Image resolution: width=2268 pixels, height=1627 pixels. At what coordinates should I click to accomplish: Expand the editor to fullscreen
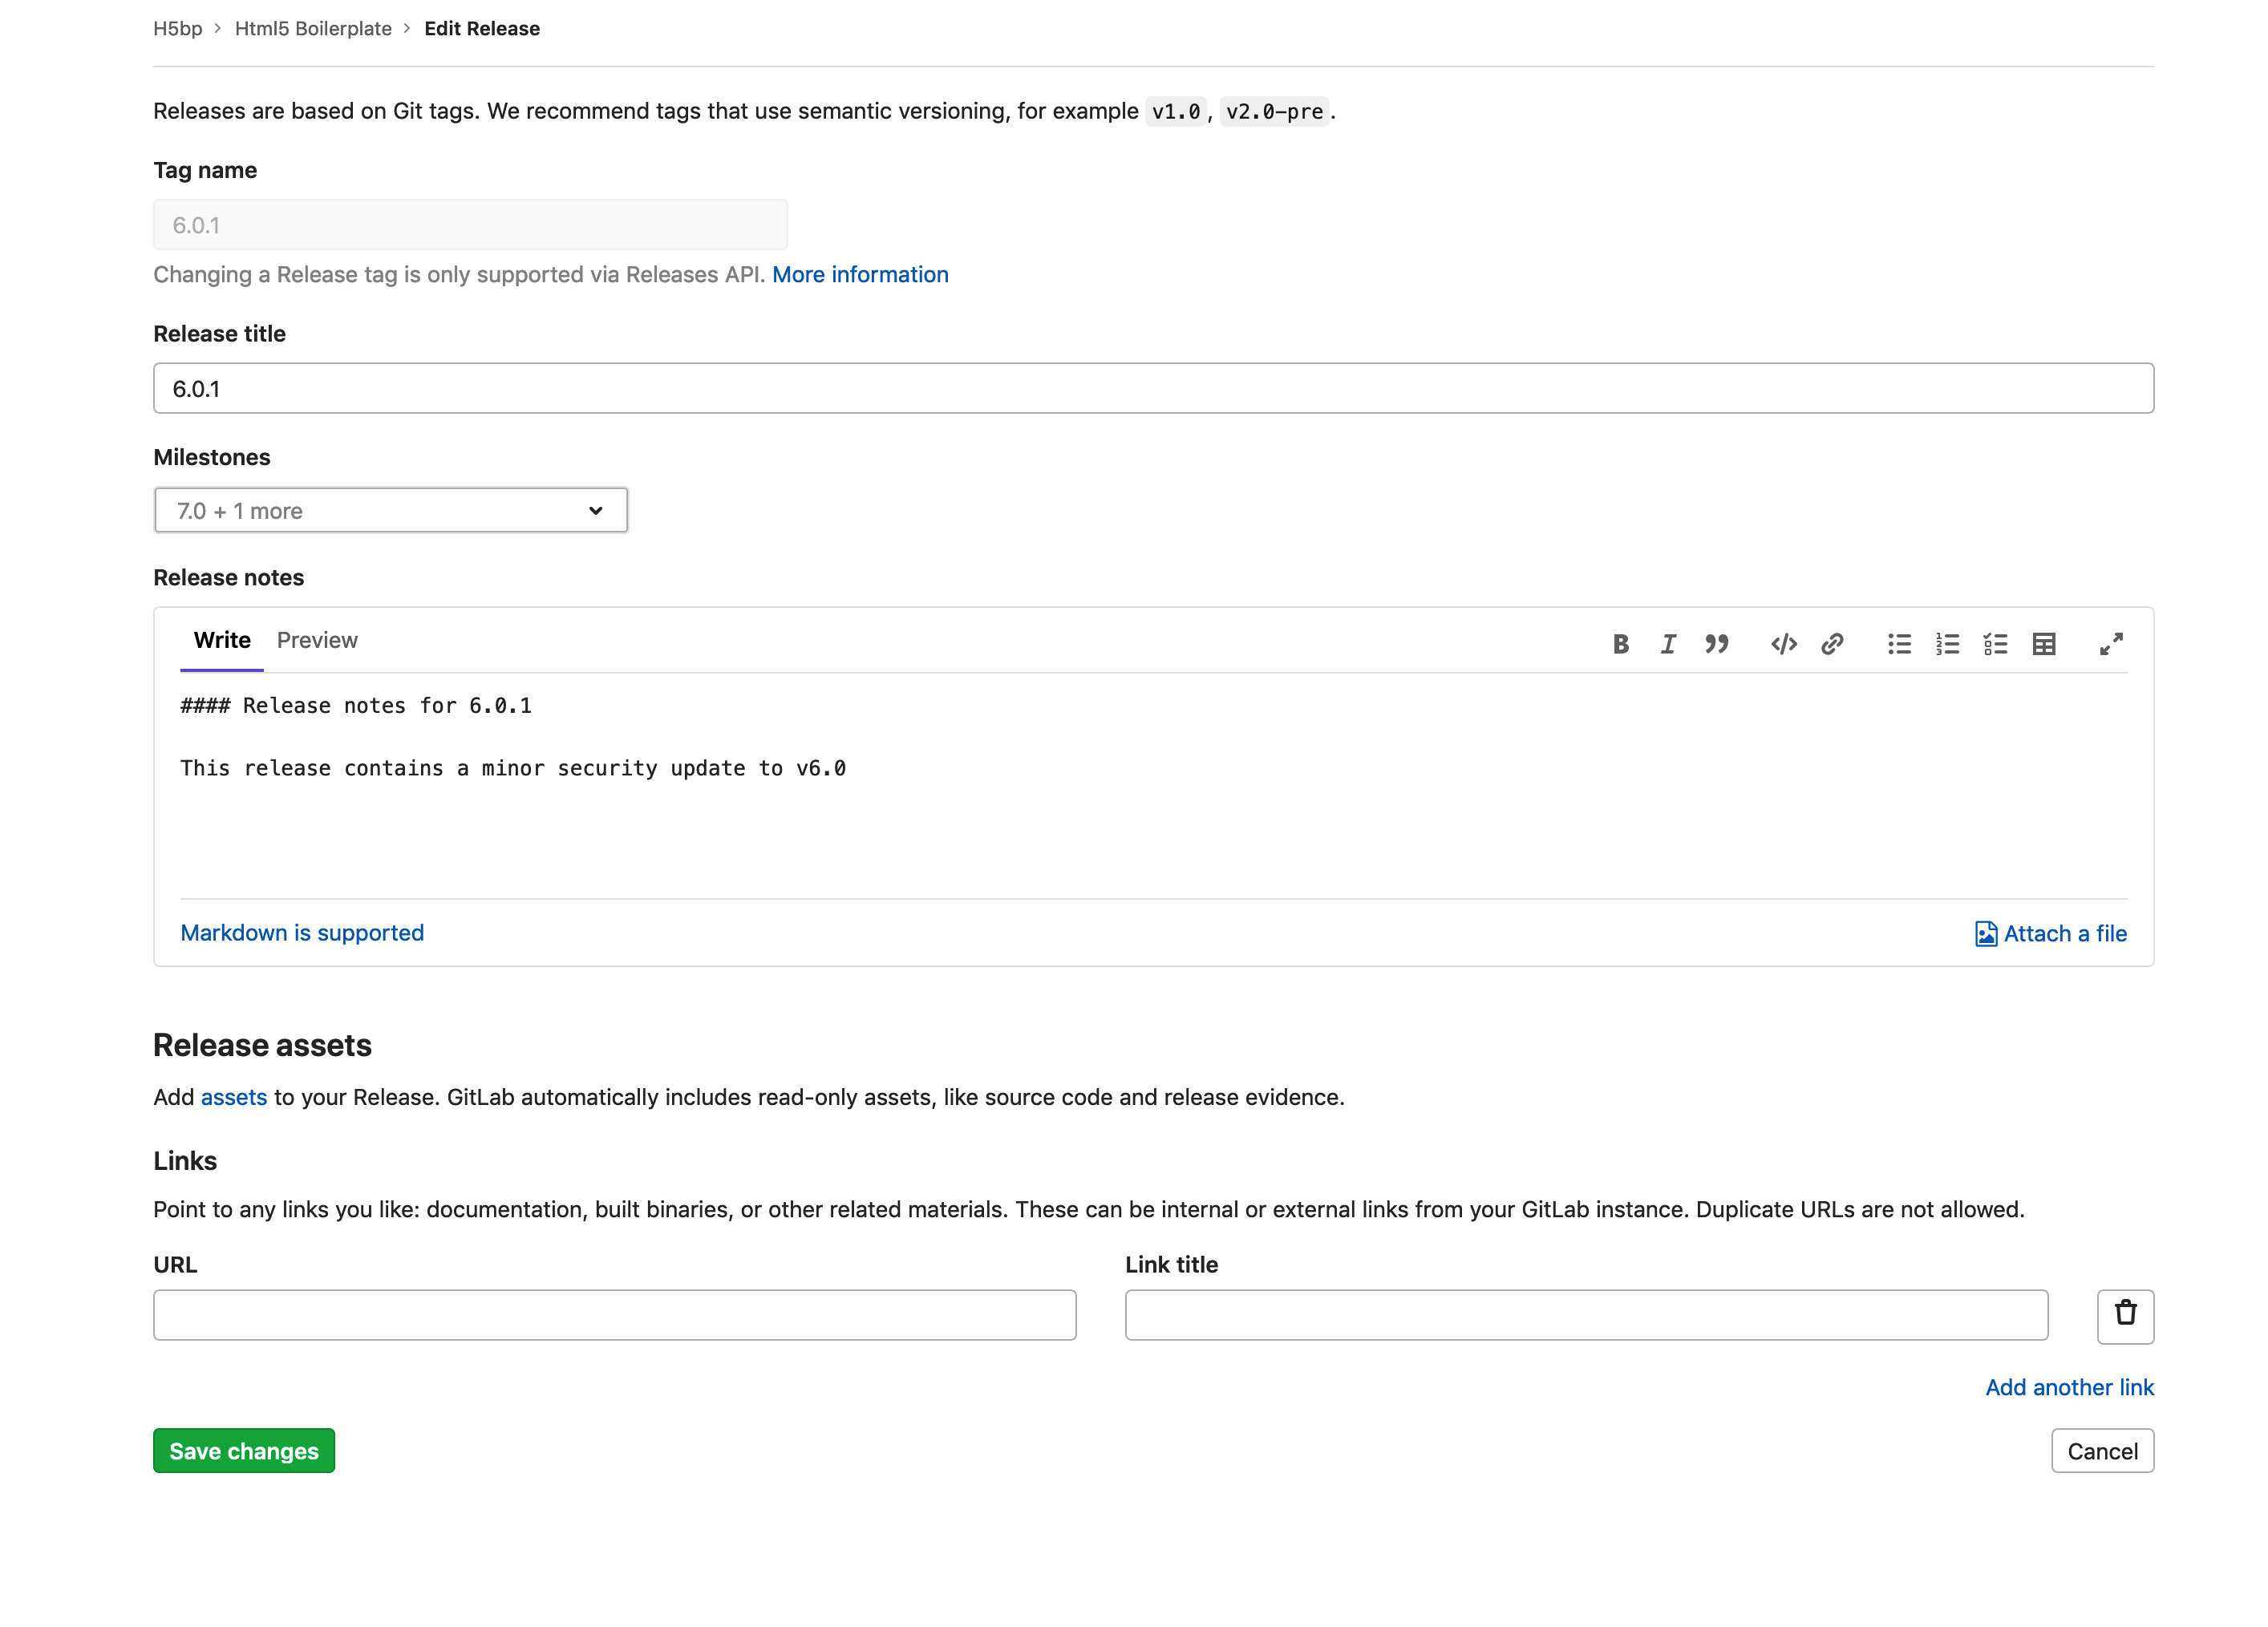(x=2111, y=644)
